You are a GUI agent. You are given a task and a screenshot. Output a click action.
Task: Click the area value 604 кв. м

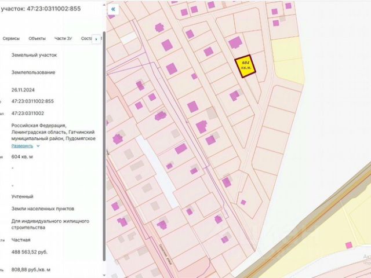coord(22,156)
